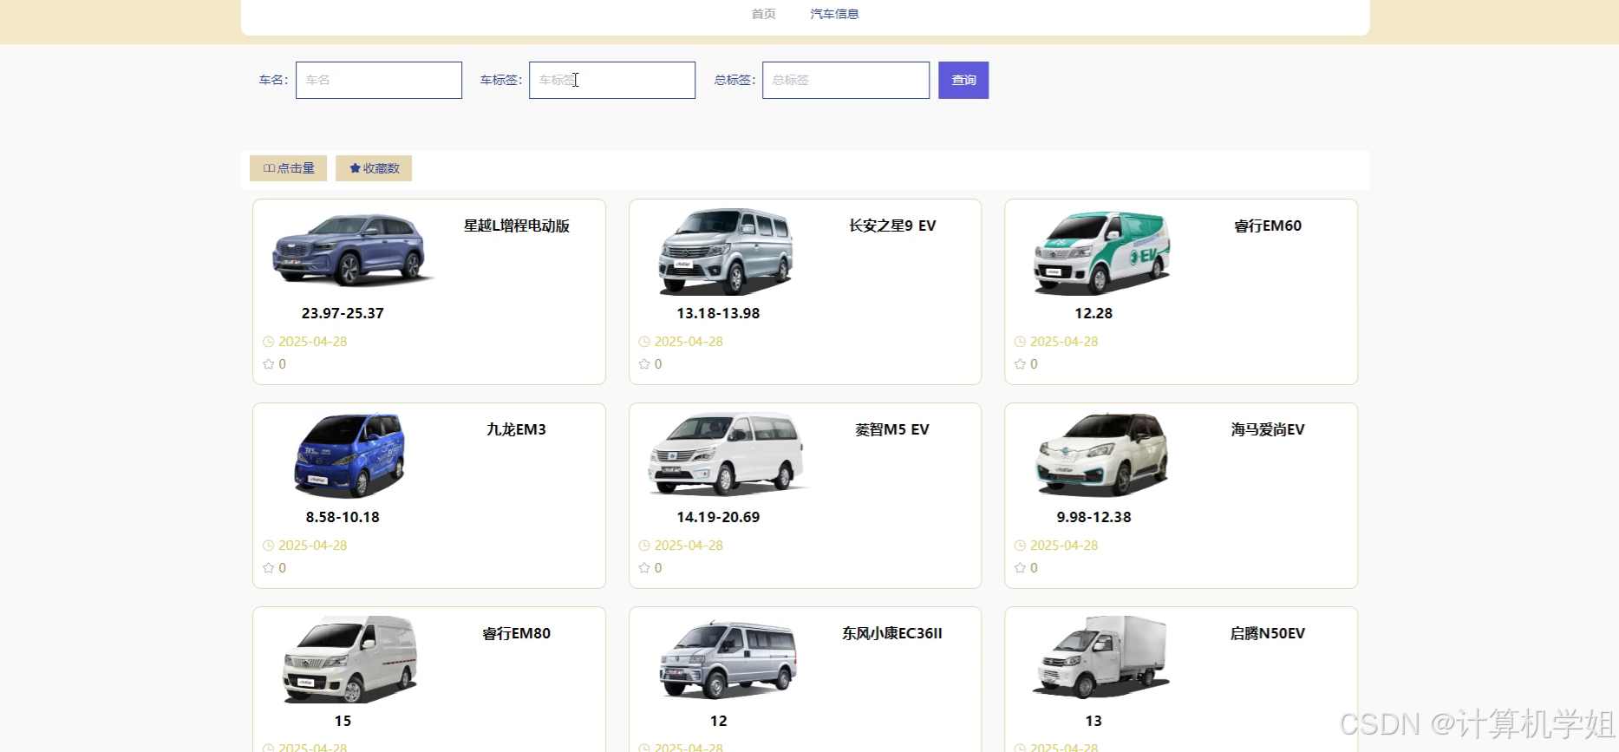This screenshot has height=752, width=1619.
Task: Click the 启腾N50EV title
Action: (1268, 633)
